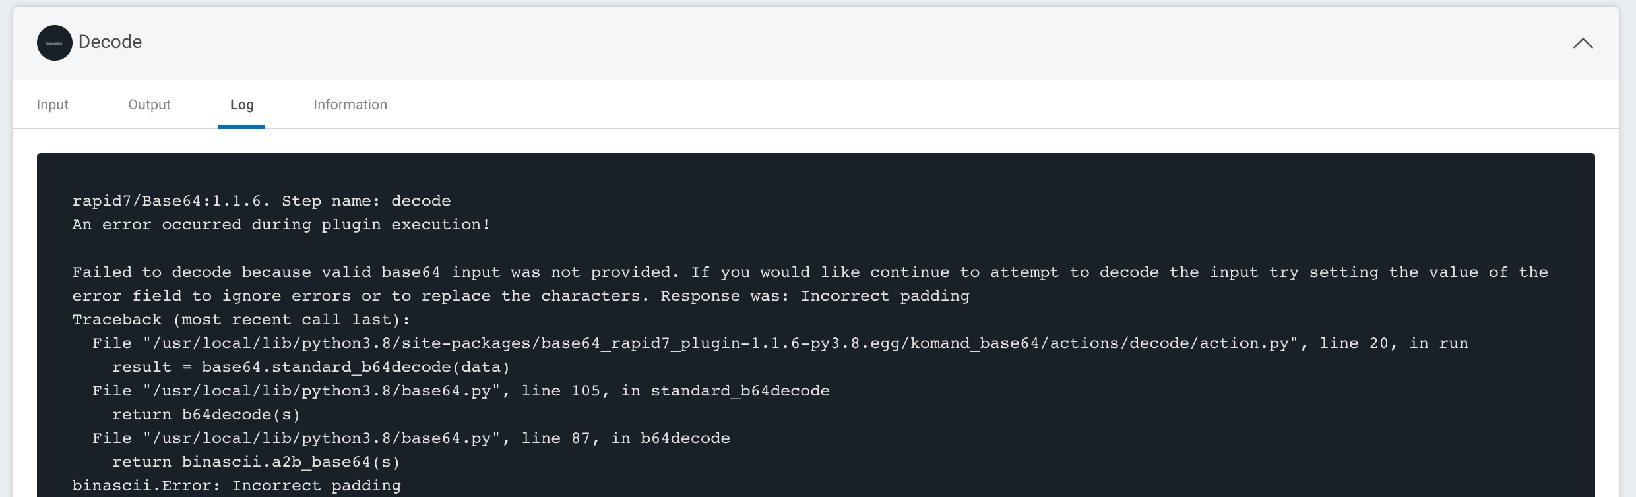Screen dimensions: 1636x497
Task: Click 'An error occurred during plugin execution!' line
Action: [281, 225]
